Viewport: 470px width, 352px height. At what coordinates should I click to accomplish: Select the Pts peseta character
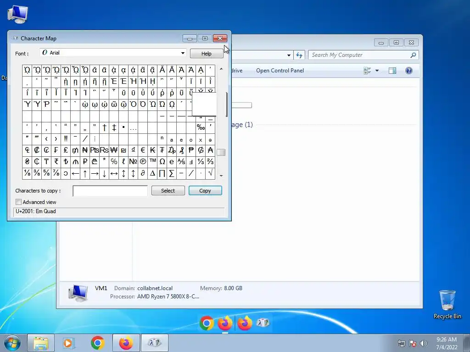click(95, 150)
